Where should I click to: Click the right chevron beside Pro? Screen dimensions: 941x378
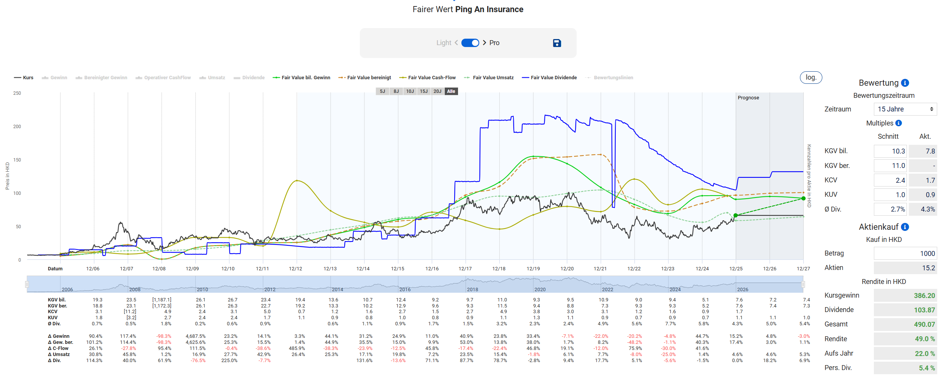(x=485, y=43)
